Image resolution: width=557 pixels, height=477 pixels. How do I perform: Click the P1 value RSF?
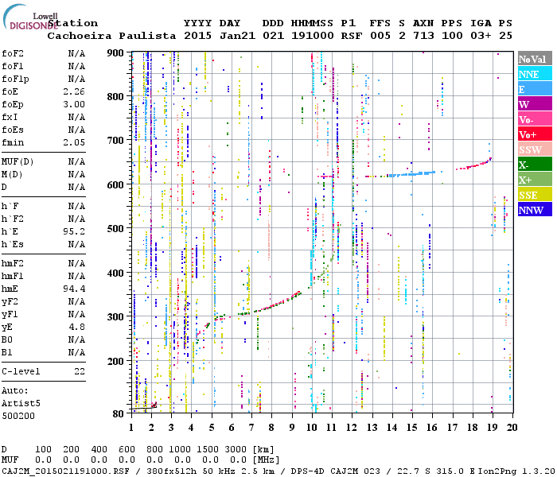point(352,36)
